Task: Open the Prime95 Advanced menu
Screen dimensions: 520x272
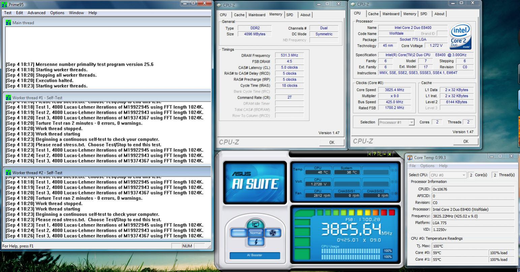Action: pos(36,13)
